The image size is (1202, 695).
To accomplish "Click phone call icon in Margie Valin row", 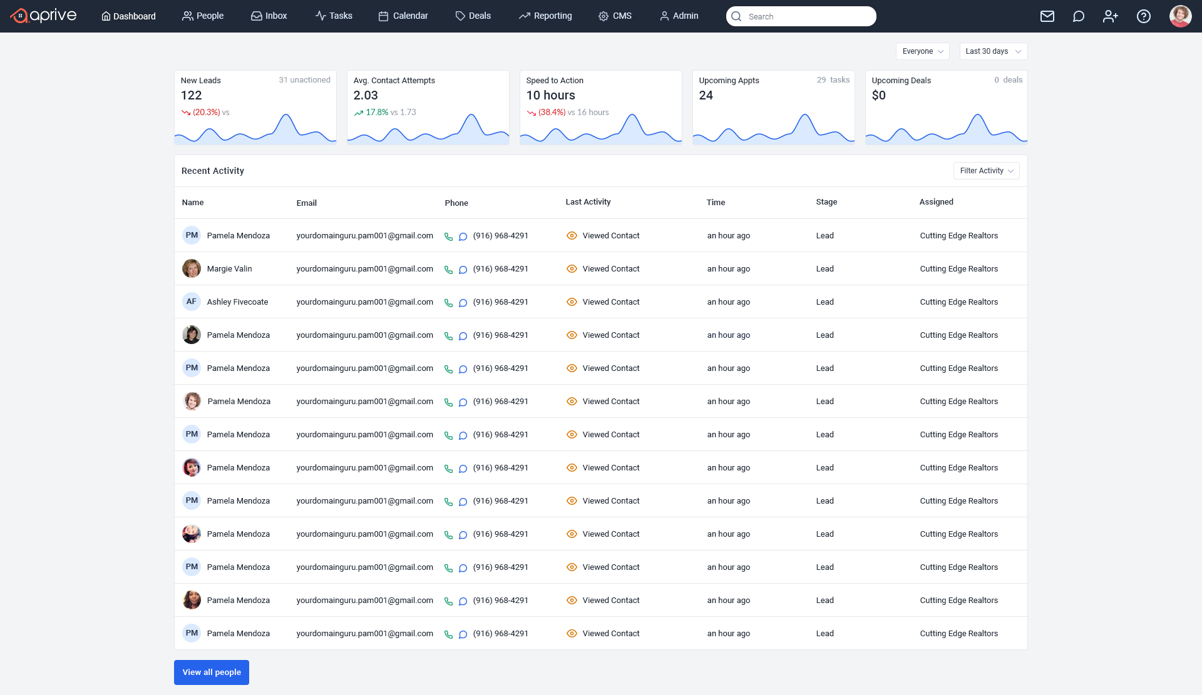I will [448, 270].
